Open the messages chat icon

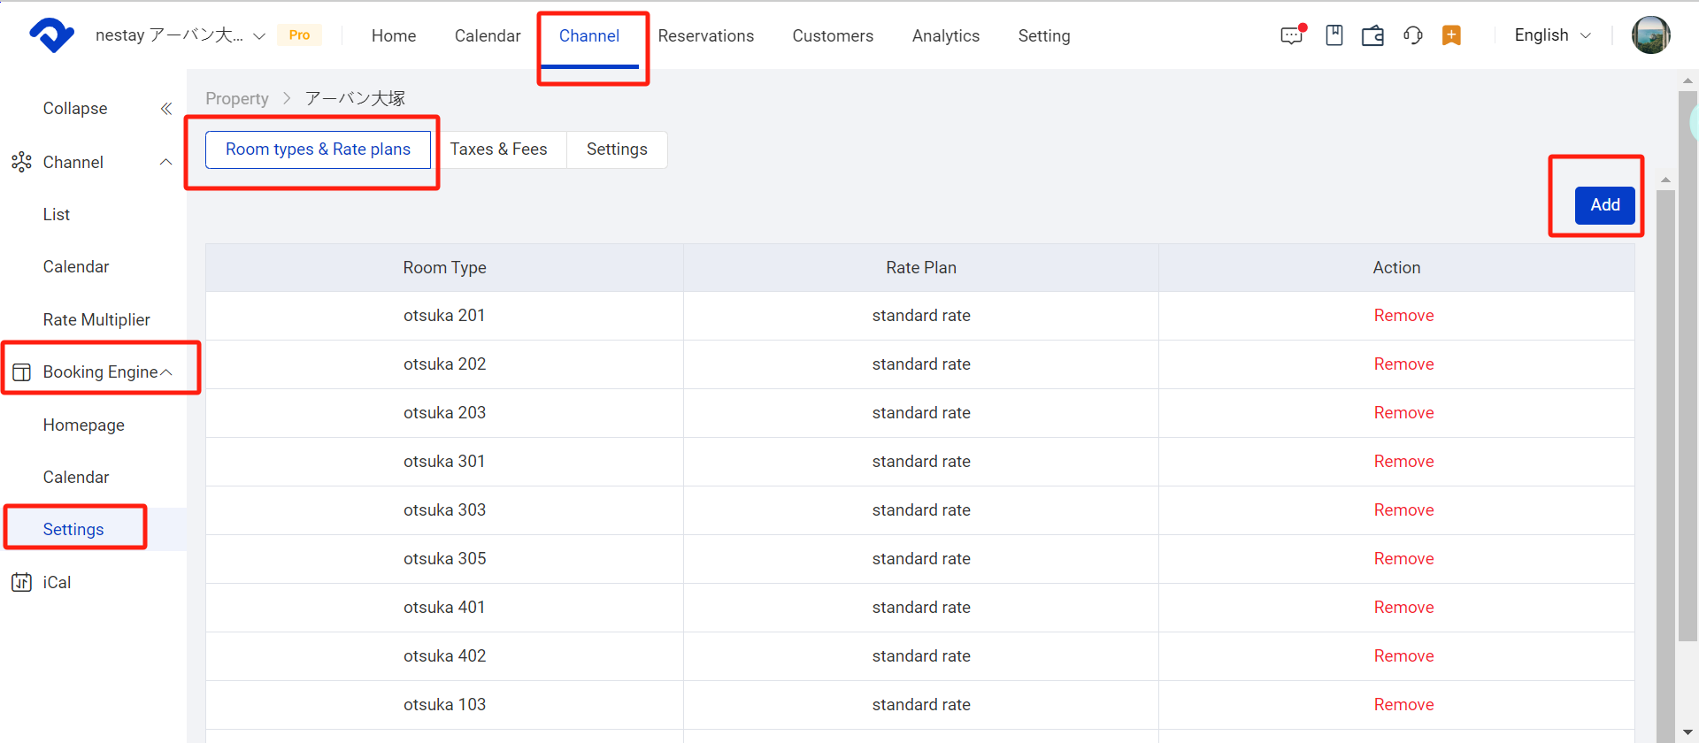[x=1292, y=35]
